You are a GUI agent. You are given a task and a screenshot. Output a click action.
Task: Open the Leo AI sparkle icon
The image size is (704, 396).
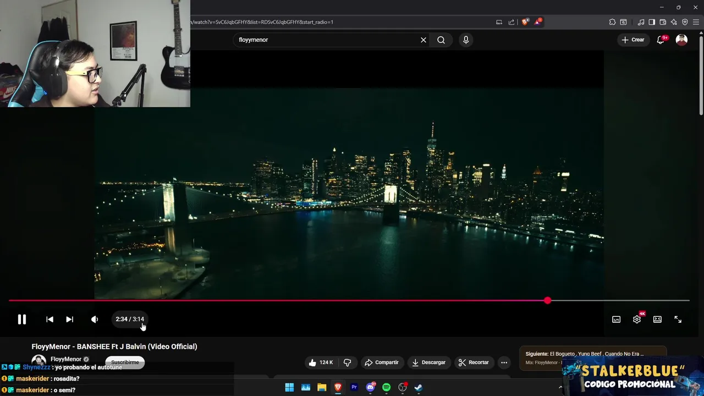click(674, 22)
